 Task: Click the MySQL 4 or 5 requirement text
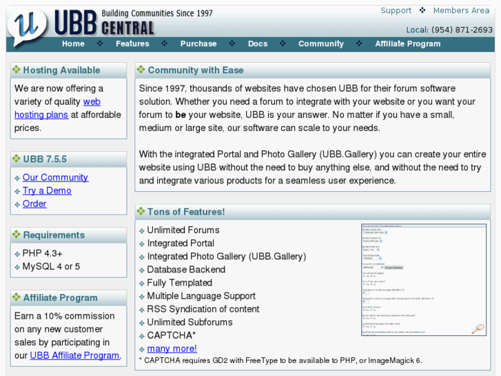point(51,266)
